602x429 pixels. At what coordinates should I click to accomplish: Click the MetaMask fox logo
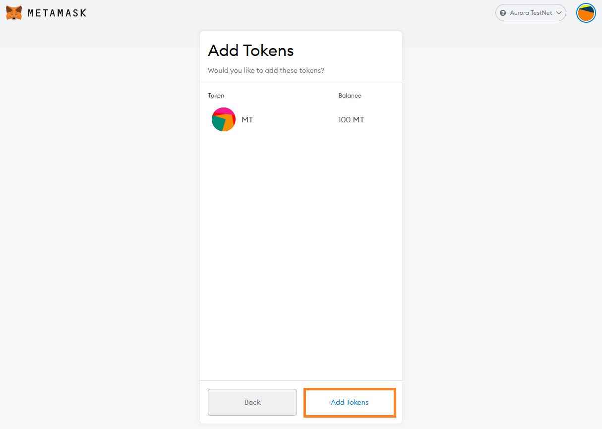[x=14, y=13]
